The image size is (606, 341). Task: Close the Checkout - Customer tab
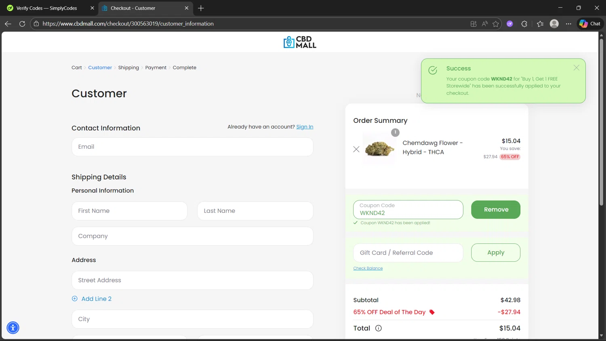(187, 8)
